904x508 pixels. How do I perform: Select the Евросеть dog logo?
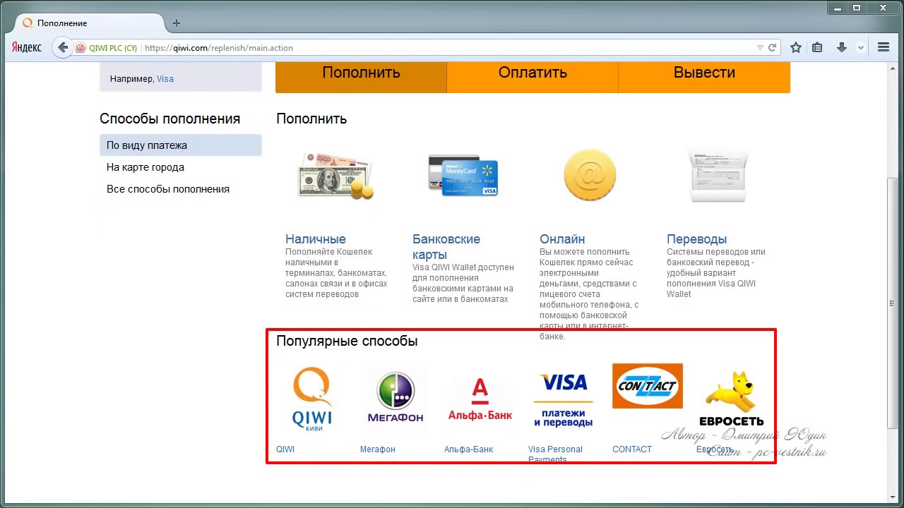coord(732,399)
